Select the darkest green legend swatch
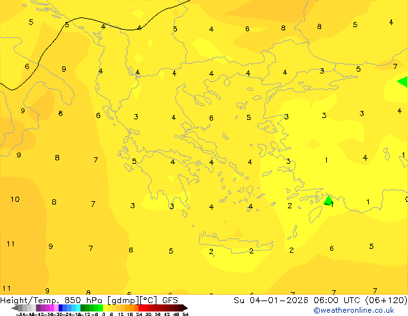The image size is (408, 316). pos(82,308)
